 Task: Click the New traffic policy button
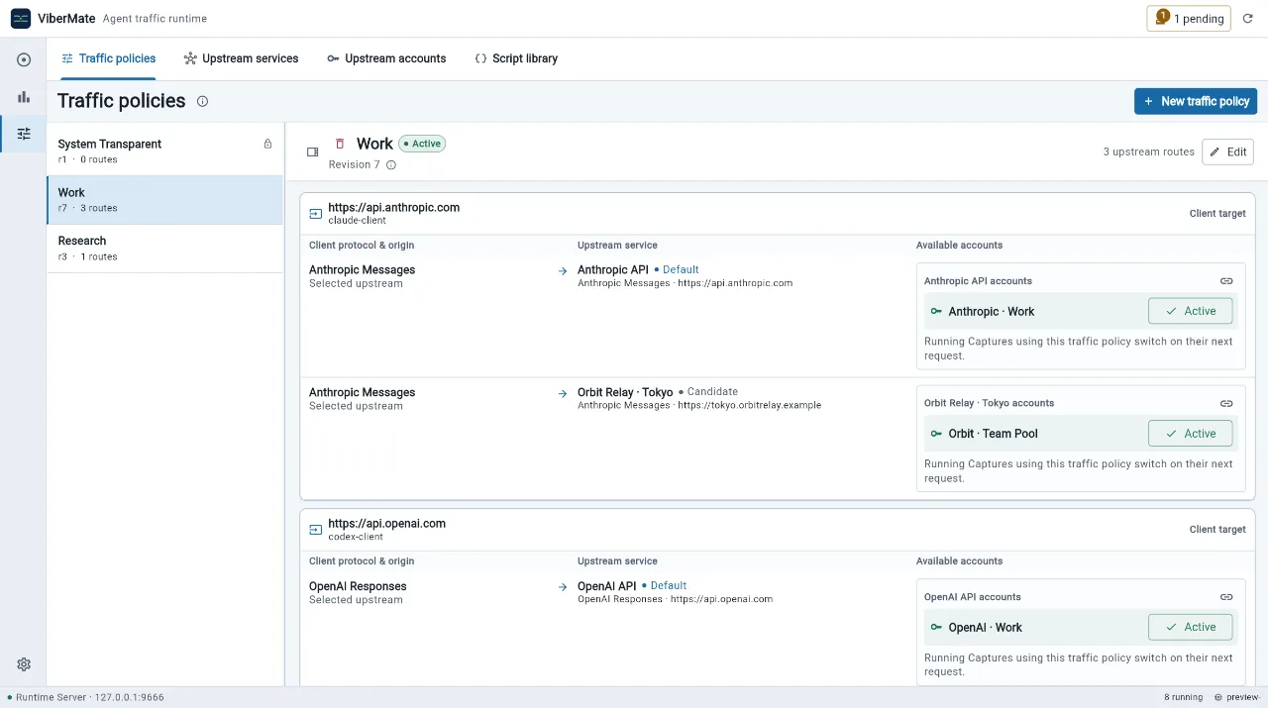point(1196,101)
